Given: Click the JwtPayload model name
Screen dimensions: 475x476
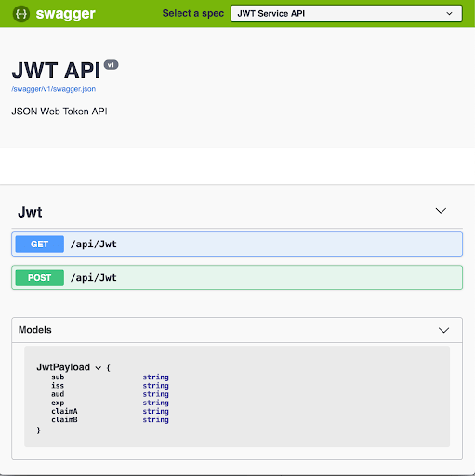Looking at the screenshot, I should [63, 367].
